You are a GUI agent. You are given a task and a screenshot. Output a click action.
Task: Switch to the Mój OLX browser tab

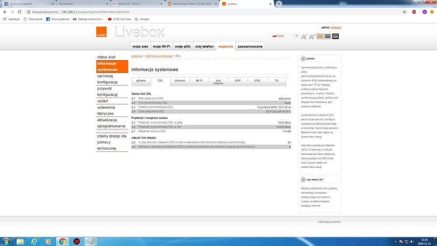tap(137, 4)
